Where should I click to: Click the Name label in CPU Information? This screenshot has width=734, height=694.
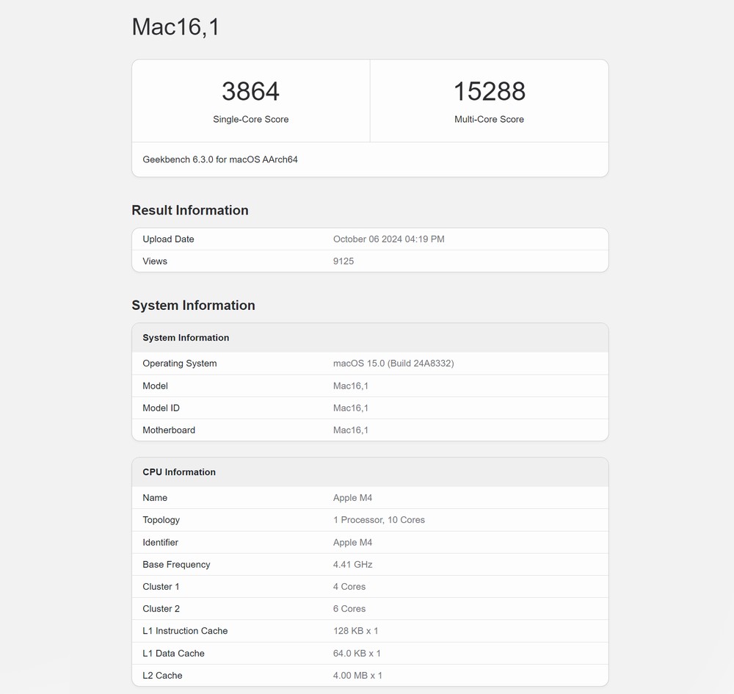point(155,498)
